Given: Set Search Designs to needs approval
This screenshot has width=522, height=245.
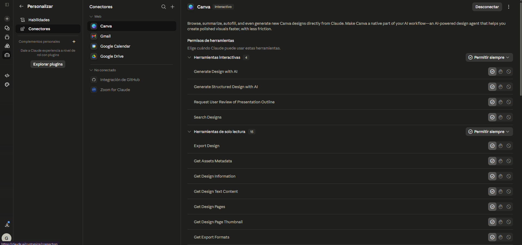Looking at the screenshot, I should click(501, 117).
